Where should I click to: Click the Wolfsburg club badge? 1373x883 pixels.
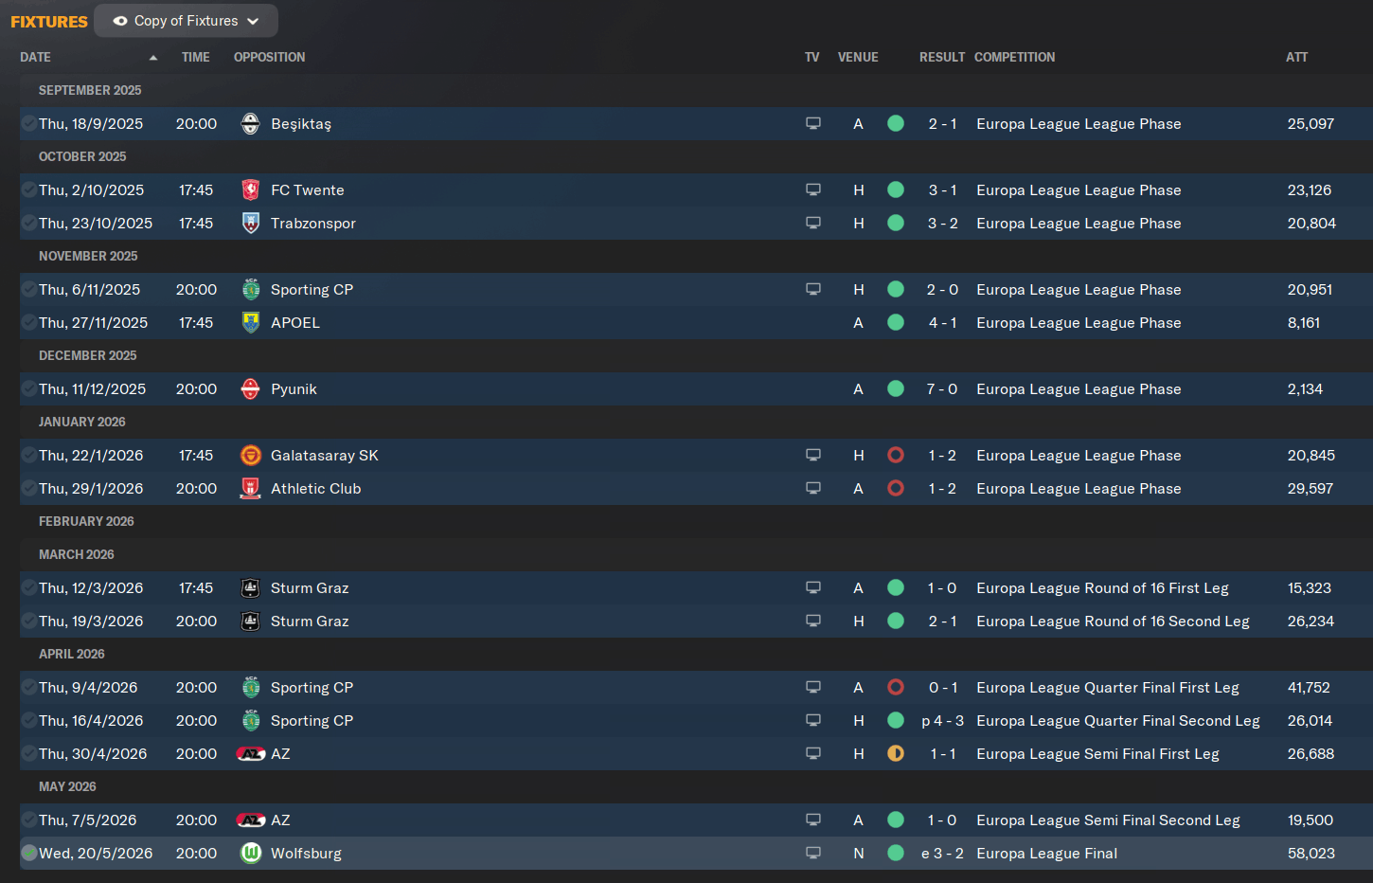pos(251,854)
